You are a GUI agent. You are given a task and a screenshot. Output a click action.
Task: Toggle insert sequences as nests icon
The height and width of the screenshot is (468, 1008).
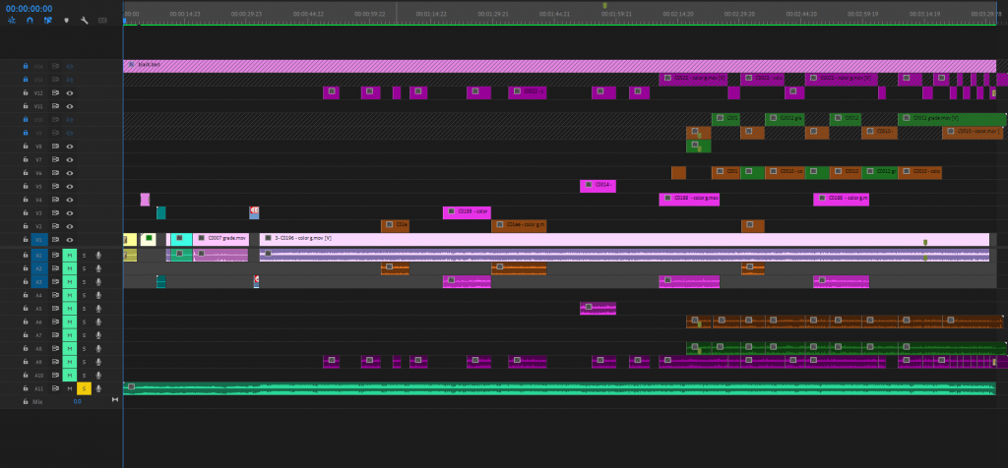click(12, 20)
